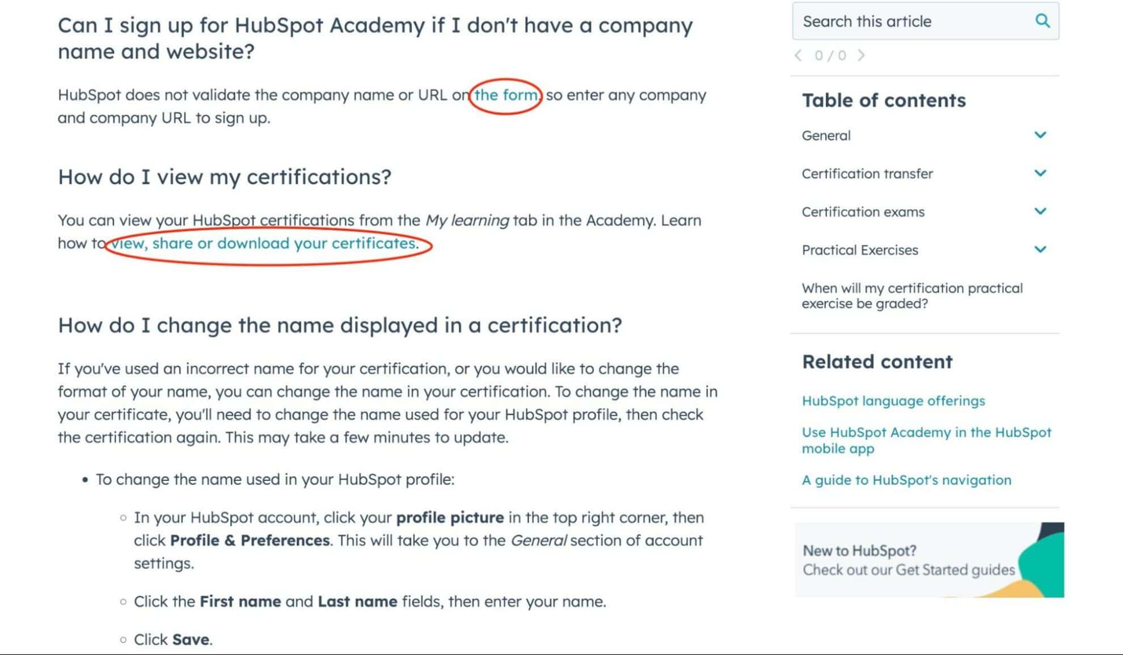Open the 'HubSpot language offerings' link

click(x=893, y=401)
